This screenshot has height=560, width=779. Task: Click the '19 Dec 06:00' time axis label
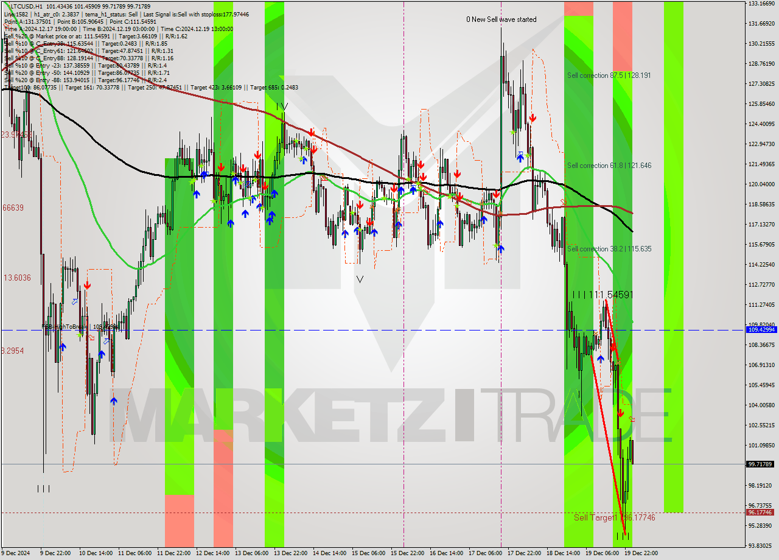click(604, 553)
